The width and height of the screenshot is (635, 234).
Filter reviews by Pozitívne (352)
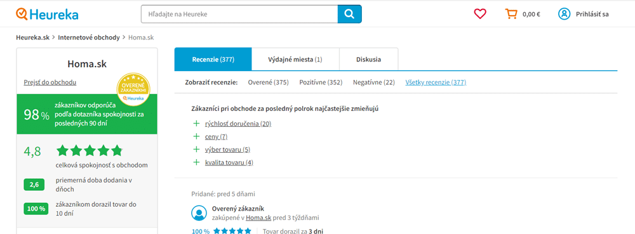pos(321,82)
